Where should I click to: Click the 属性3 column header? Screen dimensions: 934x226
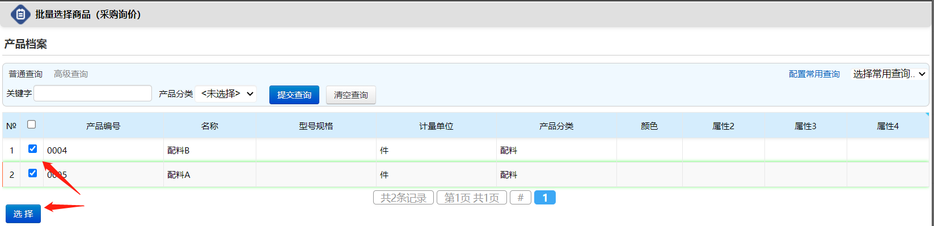pyautogui.click(x=806, y=126)
